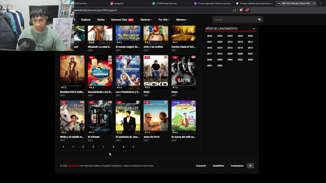Open a new browser tab
Screen dimensions: 326x183
tap(320, 3)
